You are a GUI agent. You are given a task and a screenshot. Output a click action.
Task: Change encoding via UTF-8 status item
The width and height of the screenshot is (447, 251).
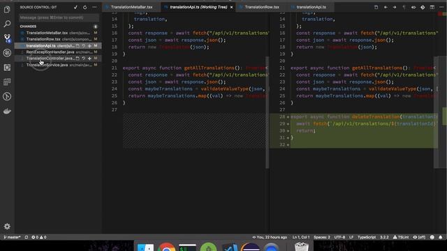tap(339, 237)
